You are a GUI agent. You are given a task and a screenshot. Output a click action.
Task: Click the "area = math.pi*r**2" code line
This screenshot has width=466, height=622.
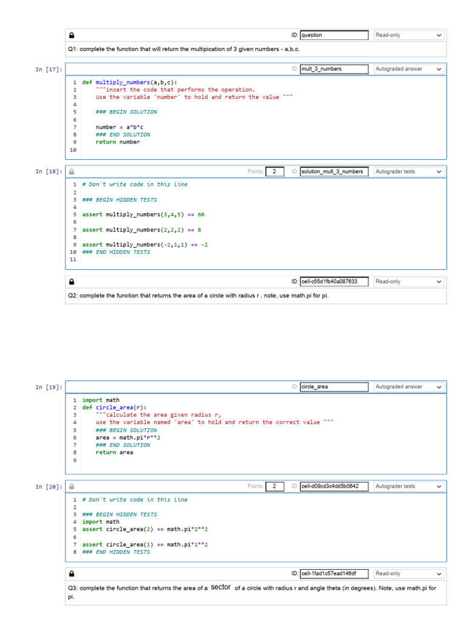click(x=127, y=437)
